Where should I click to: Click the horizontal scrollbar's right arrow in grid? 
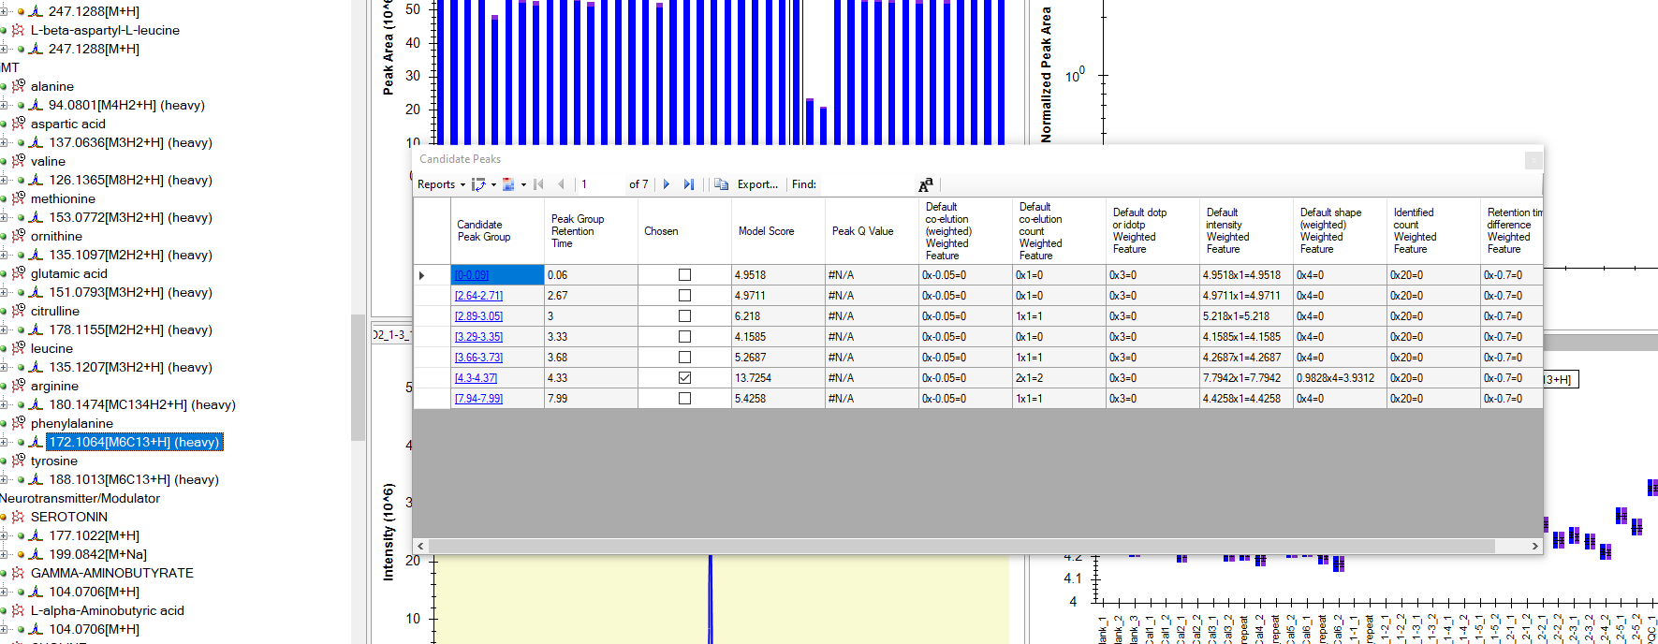1534,546
